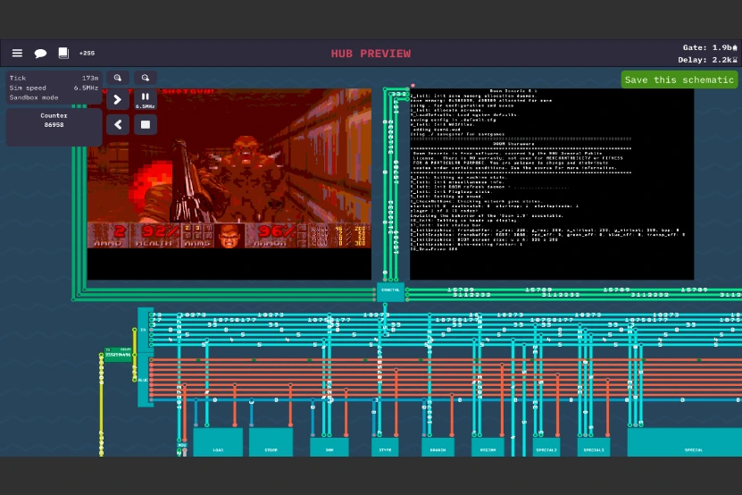The image size is (742, 495).
Task: Stop the simulation with the square button
Action: click(x=146, y=124)
